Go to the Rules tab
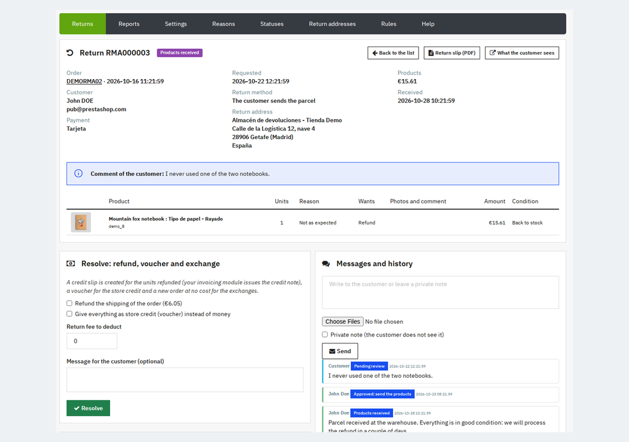Image resolution: width=629 pixels, height=442 pixels. click(388, 24)
